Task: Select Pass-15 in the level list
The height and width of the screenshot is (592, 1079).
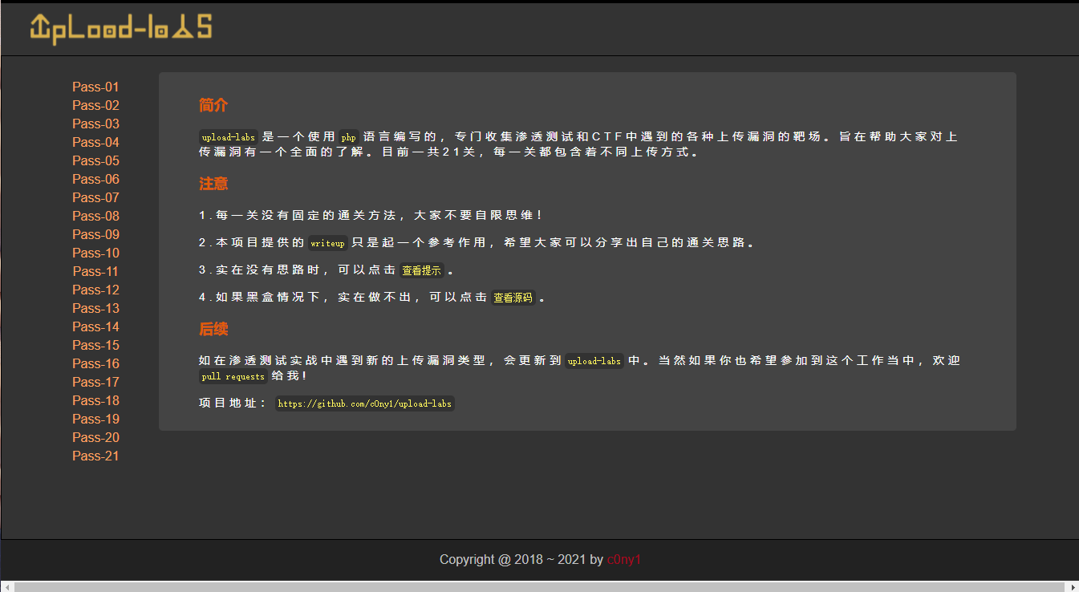Action: [95, 345]
